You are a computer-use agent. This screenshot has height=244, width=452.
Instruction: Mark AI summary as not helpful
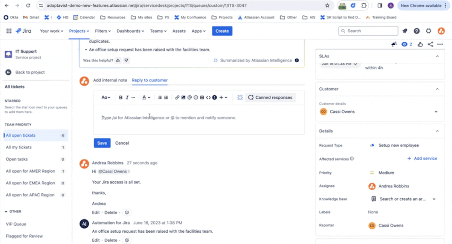pos(127,60)
